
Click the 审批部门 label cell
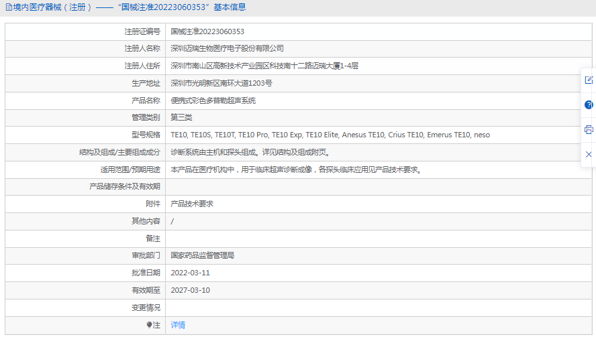click(x=85, y=255)
